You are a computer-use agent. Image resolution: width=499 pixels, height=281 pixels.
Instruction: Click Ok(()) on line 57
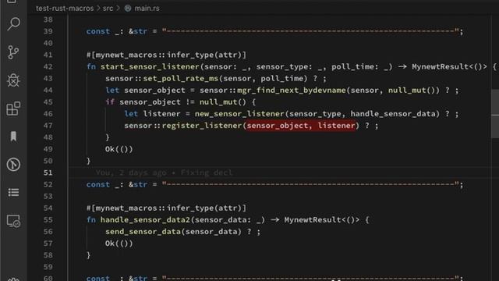[119, 244]
